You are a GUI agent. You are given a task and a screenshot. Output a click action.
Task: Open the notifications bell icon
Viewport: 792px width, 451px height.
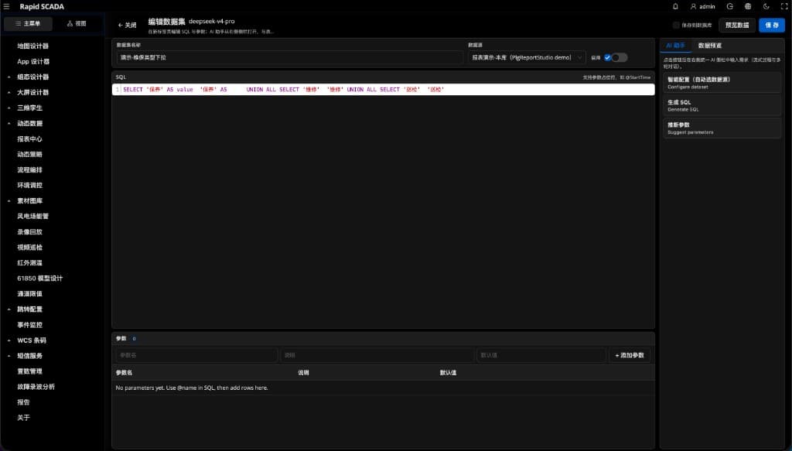pos(675,6)
